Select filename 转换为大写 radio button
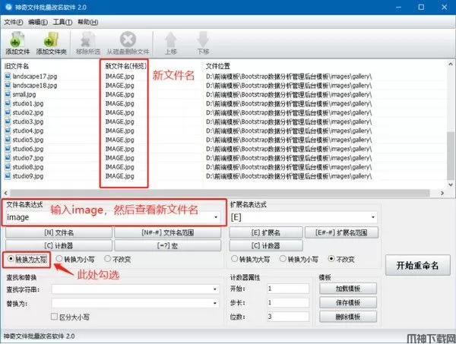 11,259
